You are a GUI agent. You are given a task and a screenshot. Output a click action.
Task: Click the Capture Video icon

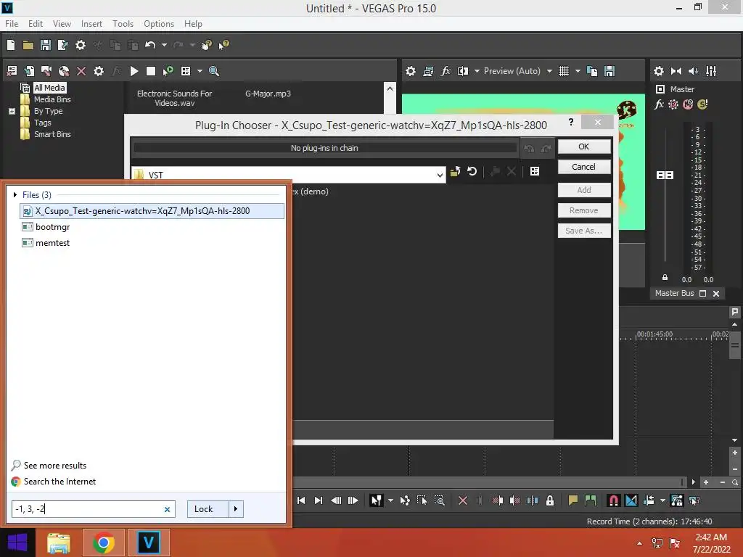[46, 71]
